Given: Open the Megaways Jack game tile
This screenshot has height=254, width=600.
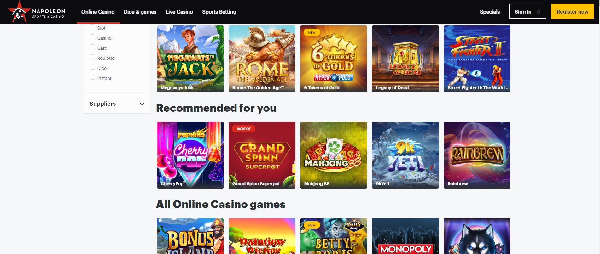Looking at the screenshot, I should (190, 59).
